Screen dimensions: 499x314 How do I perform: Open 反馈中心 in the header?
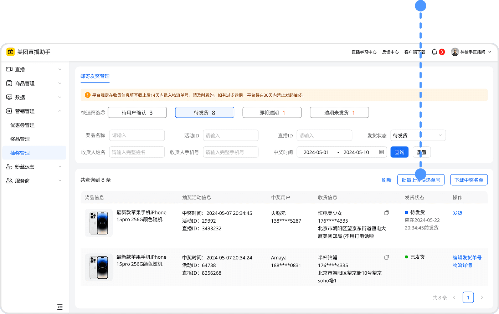pyautogui.click(x=390, y=52)
